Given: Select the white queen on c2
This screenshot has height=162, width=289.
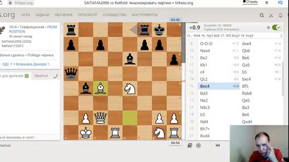Looking at the screenshot, I should coord(100,118).
